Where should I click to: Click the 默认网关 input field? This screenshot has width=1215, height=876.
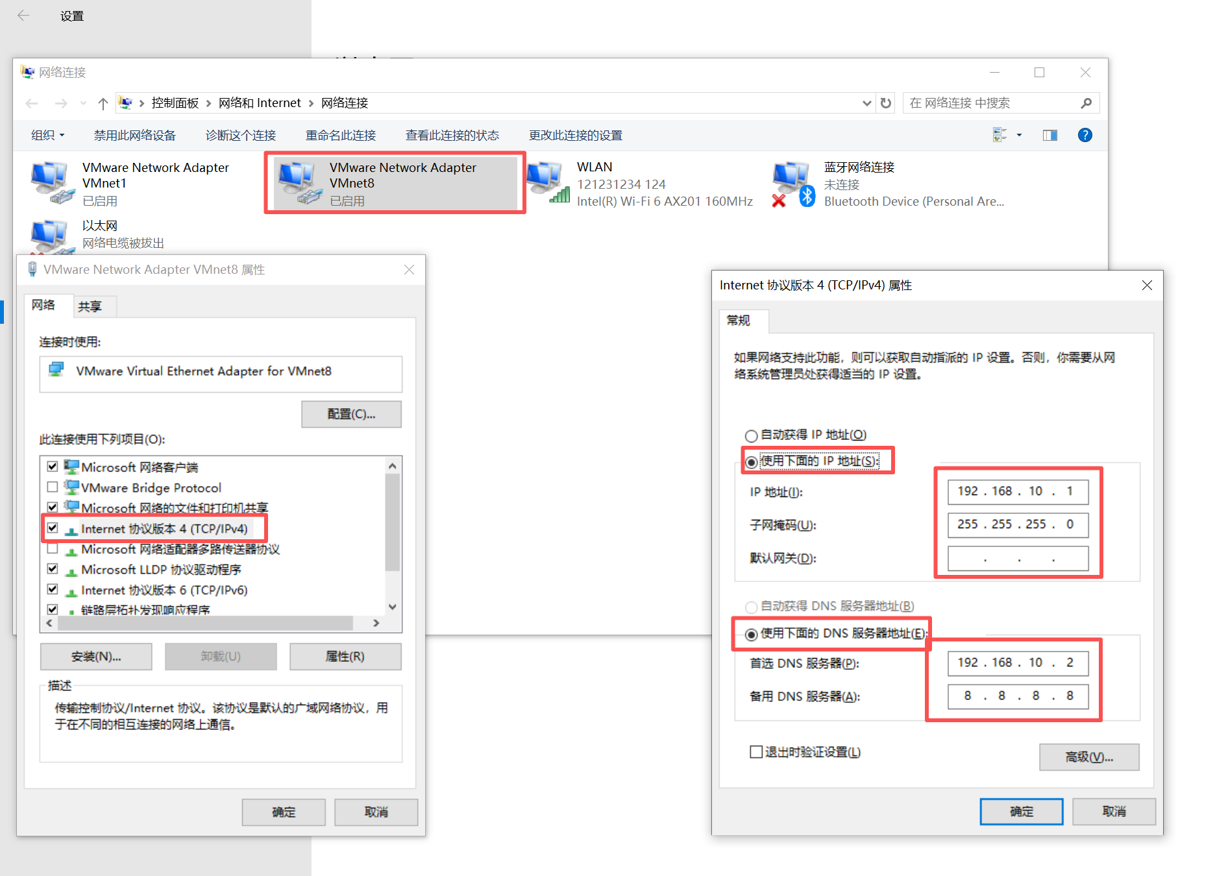tap(1018, 558)
